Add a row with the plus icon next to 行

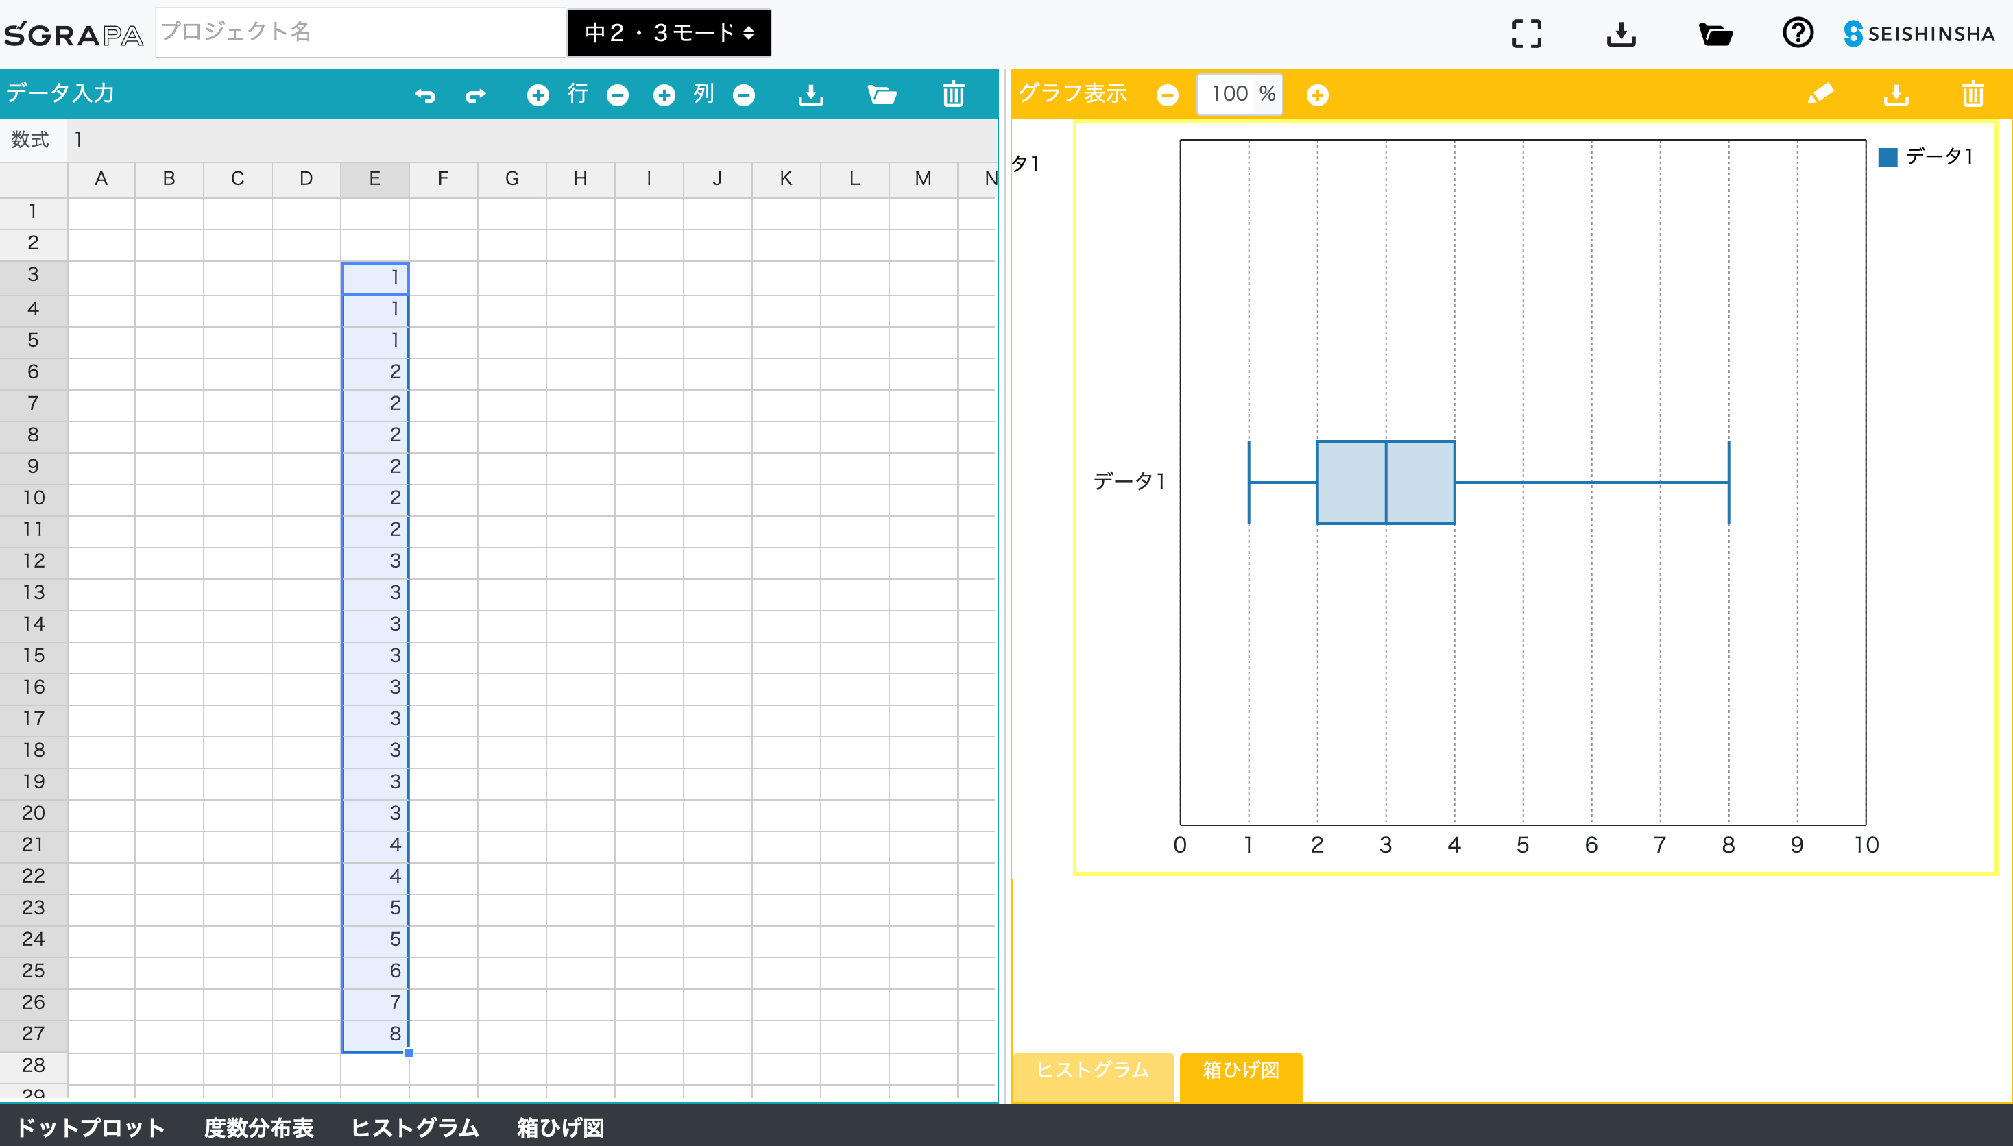click(538, 95)
